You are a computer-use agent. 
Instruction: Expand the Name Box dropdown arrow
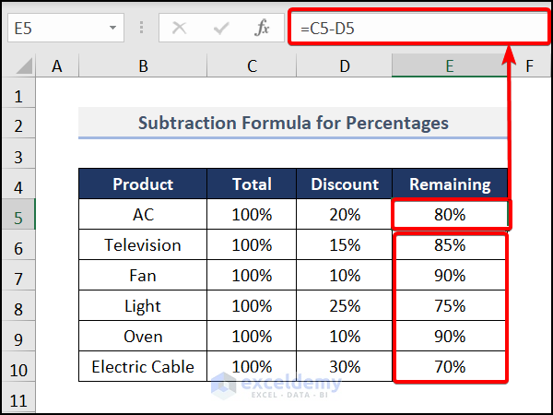pyautogui.click(x=112, y=29)
